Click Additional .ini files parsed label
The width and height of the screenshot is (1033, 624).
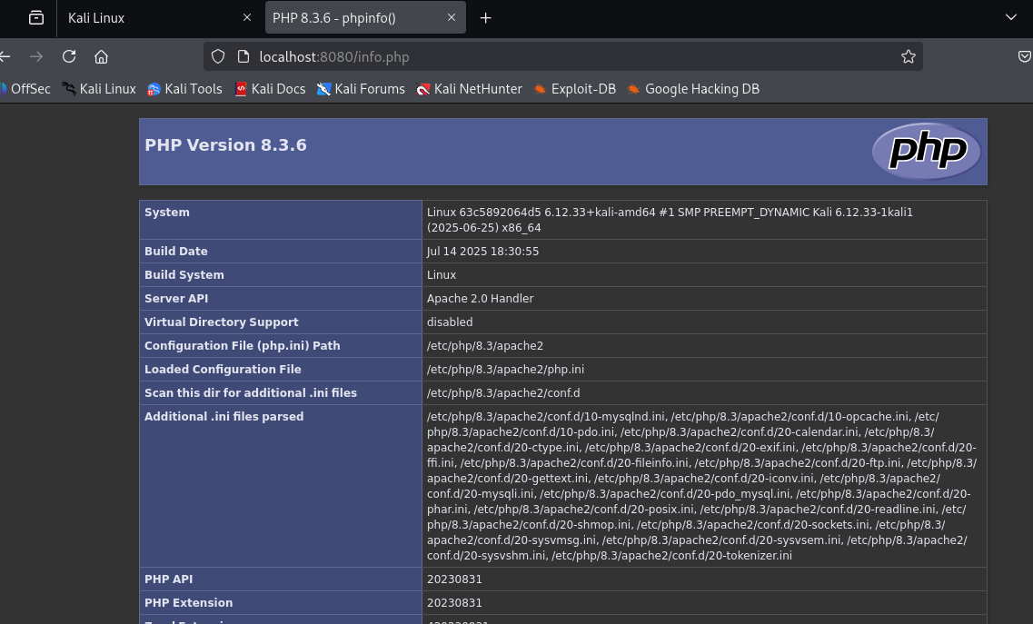(x=224, y=416)
